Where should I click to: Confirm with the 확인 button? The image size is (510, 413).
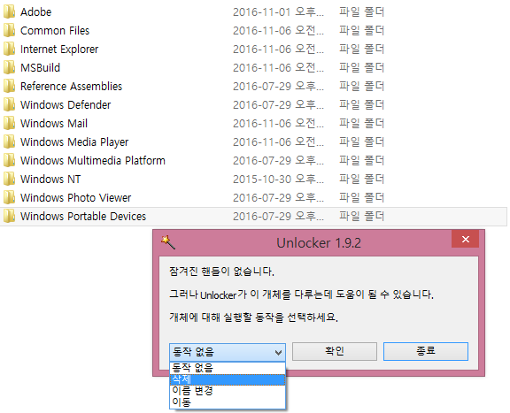point(335,351)
